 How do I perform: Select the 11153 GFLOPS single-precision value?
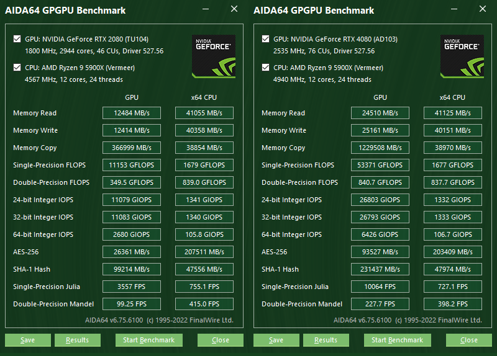click(132, 165)
